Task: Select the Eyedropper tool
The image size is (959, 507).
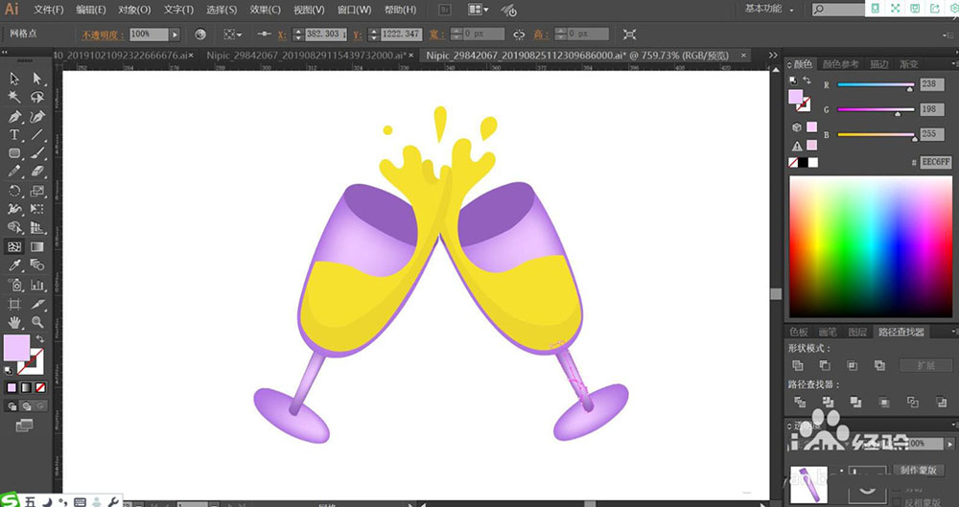Action: 15,265
